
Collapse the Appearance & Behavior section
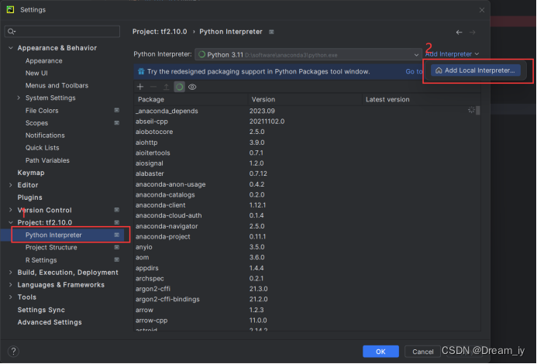click(x=10, y=48)
